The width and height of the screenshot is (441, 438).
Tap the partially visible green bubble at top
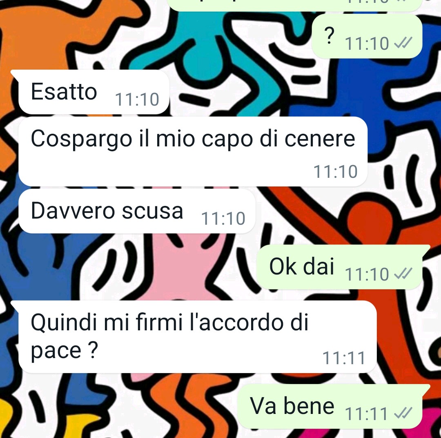pyautogui.click(x=295, y=5)
